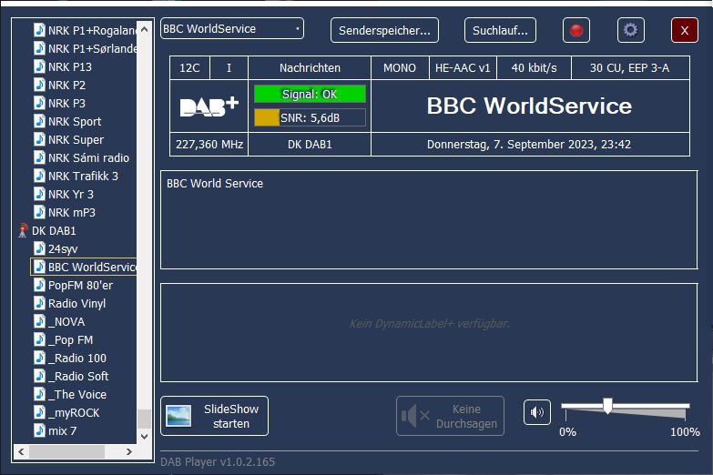
Task: Click the music note icon beside _Radio 100
Action: click(x=39, y=358)
